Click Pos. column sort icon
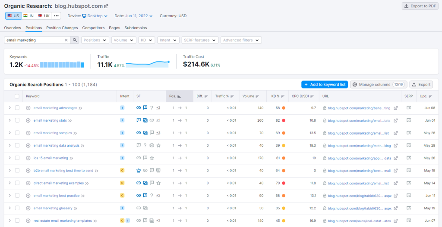Screen dimensions: 442x227 point(179,96)
